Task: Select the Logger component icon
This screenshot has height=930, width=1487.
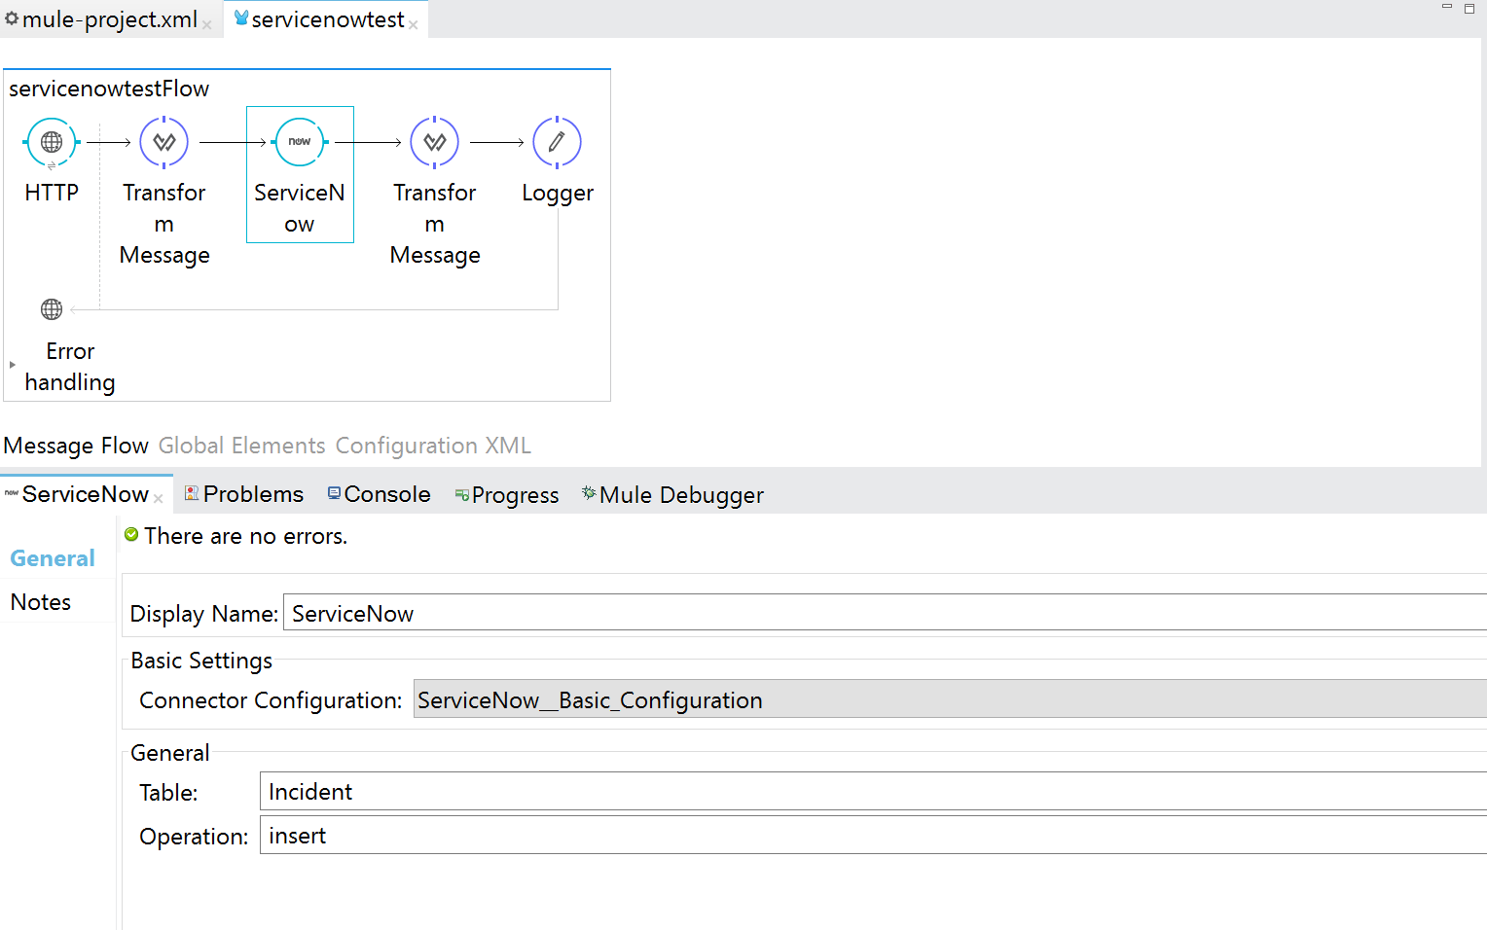Action: coord(557,142)
